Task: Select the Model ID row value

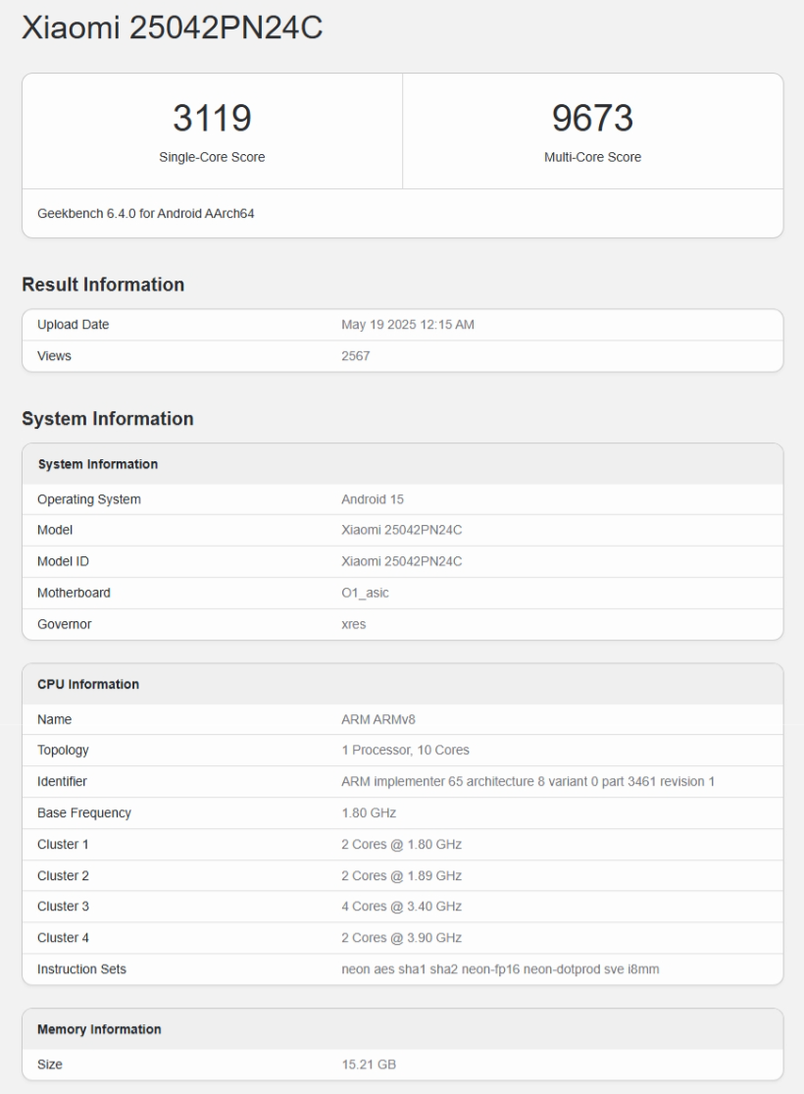Action: coord(401,561)
